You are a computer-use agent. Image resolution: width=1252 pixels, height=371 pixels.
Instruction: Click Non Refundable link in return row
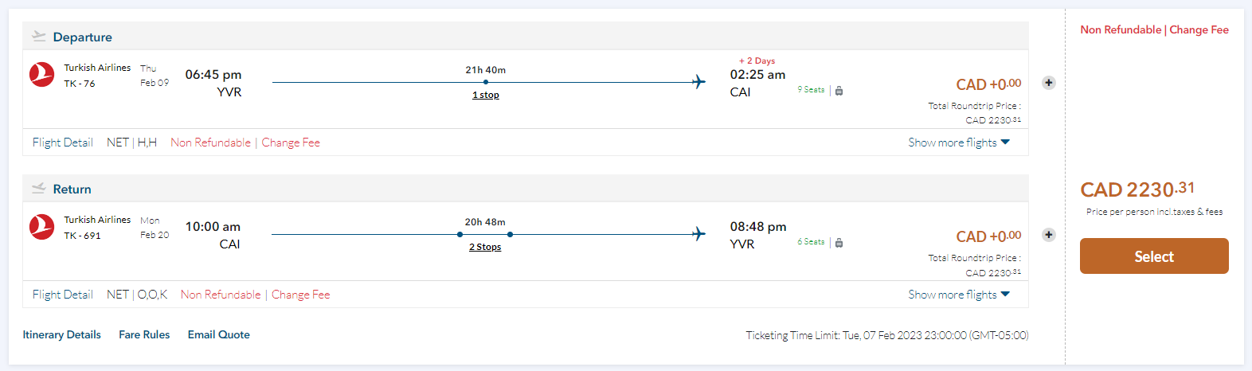coord(221,295)
